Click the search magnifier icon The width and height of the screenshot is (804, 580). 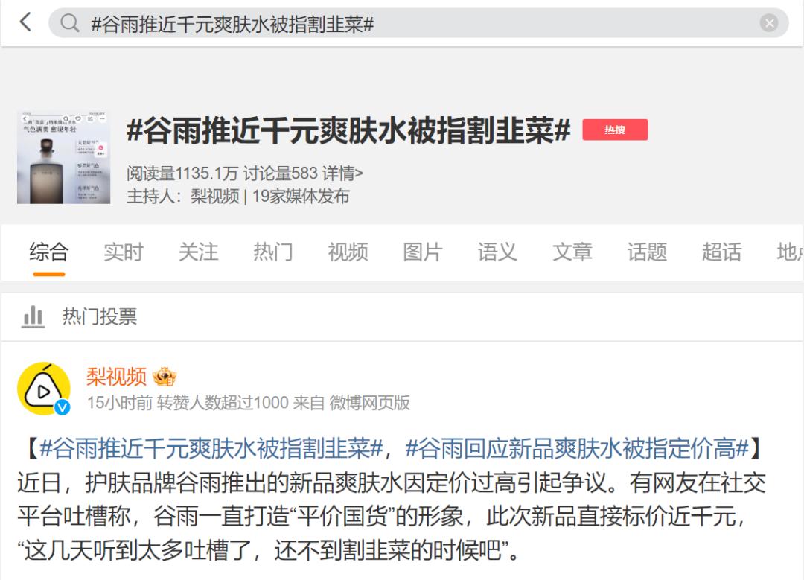pyautogui.click(x=70, y=23)
